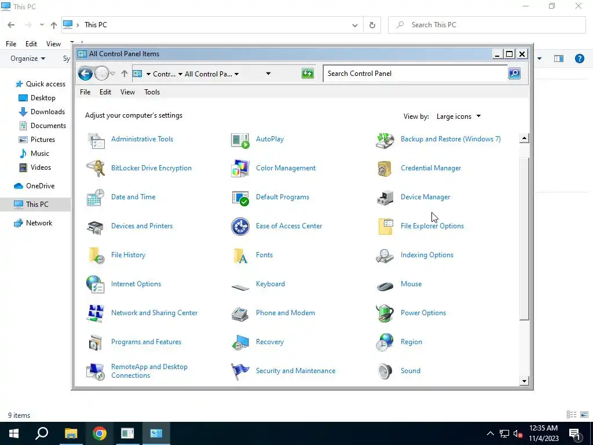Image resolution: width=593 pixels, height=445 pixels.
Task: Click the Control Panel scrollbar down arrow
Action: click(x=524, y=381)
